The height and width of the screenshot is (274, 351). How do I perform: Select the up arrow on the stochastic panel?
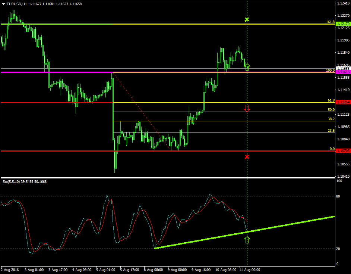[247, 241]
